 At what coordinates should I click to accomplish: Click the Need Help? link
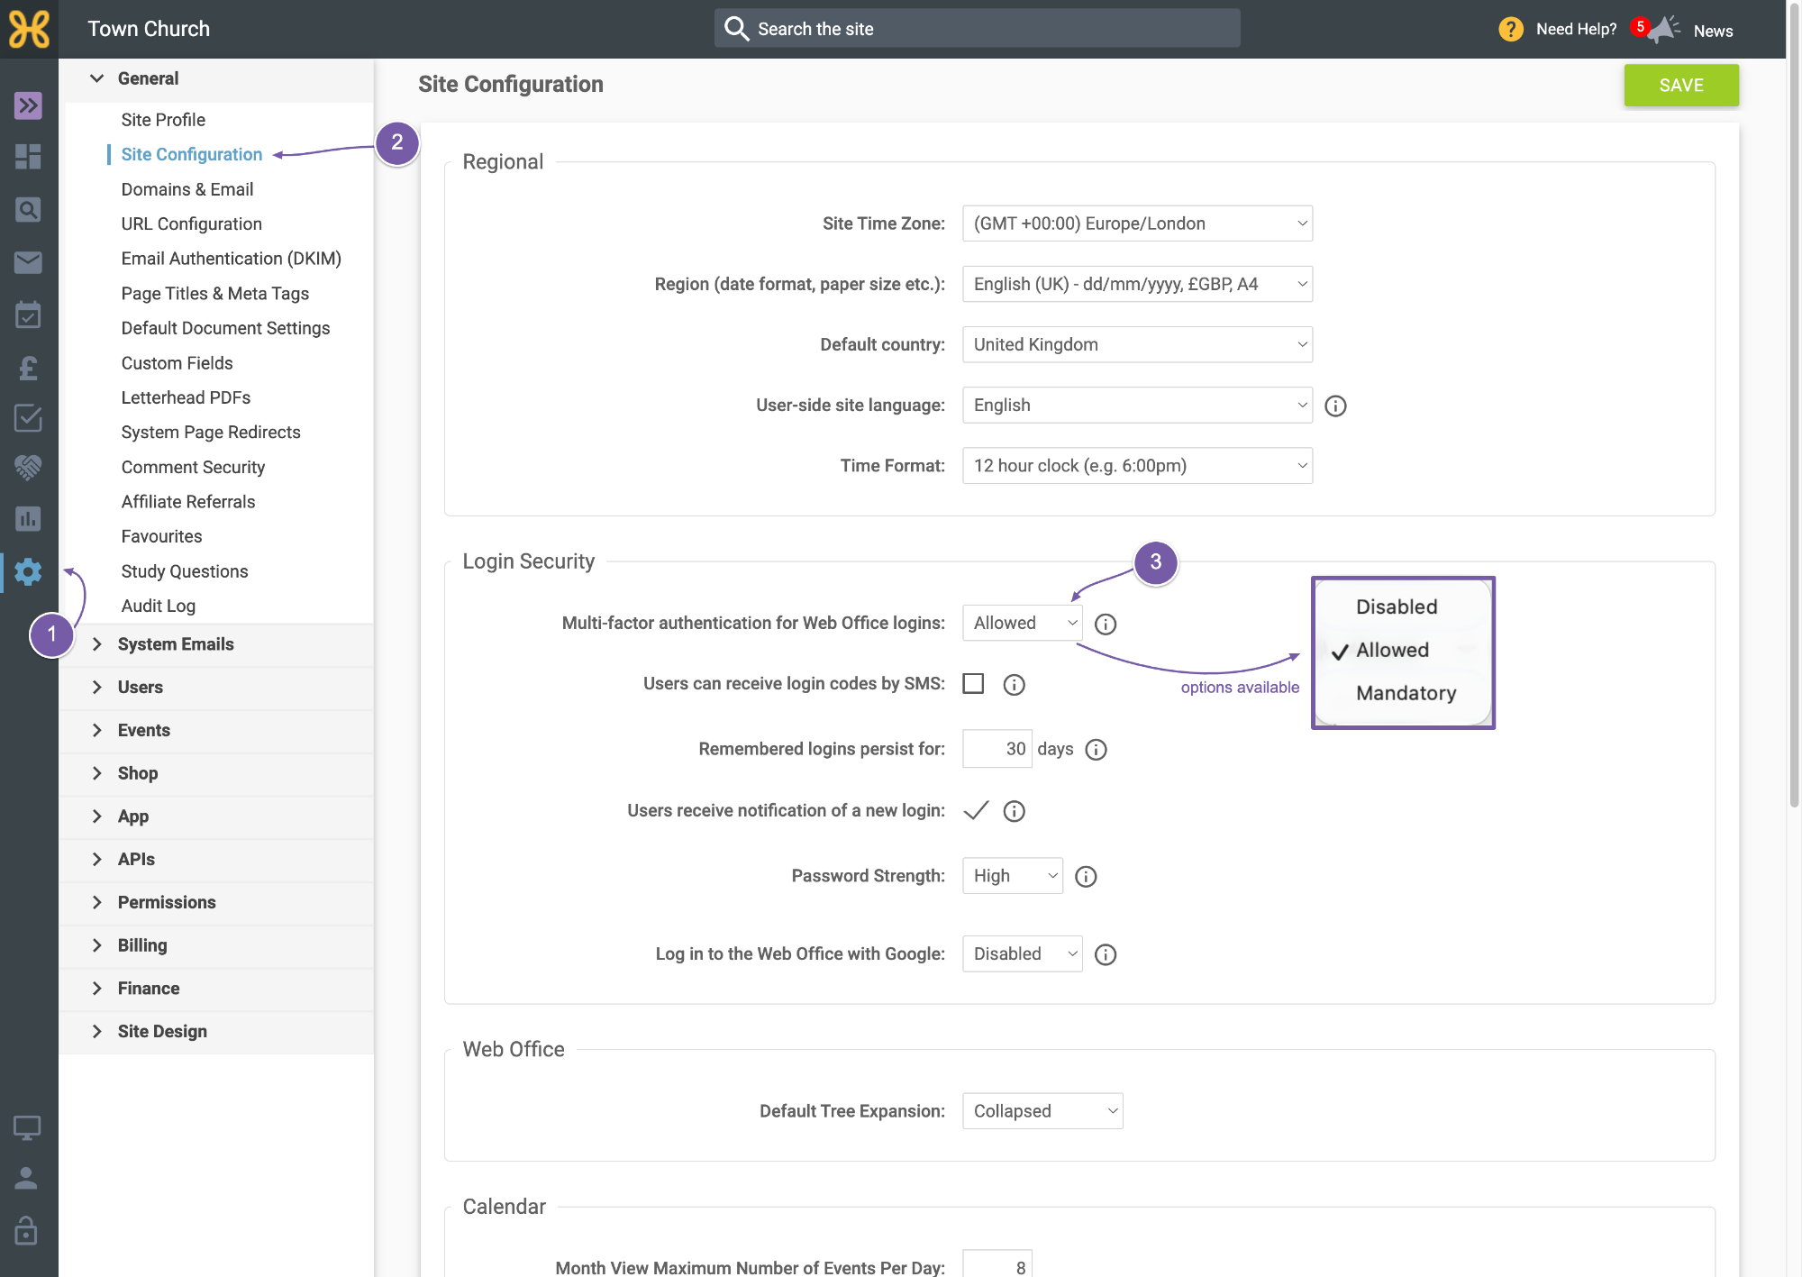tap(1576, 29)
